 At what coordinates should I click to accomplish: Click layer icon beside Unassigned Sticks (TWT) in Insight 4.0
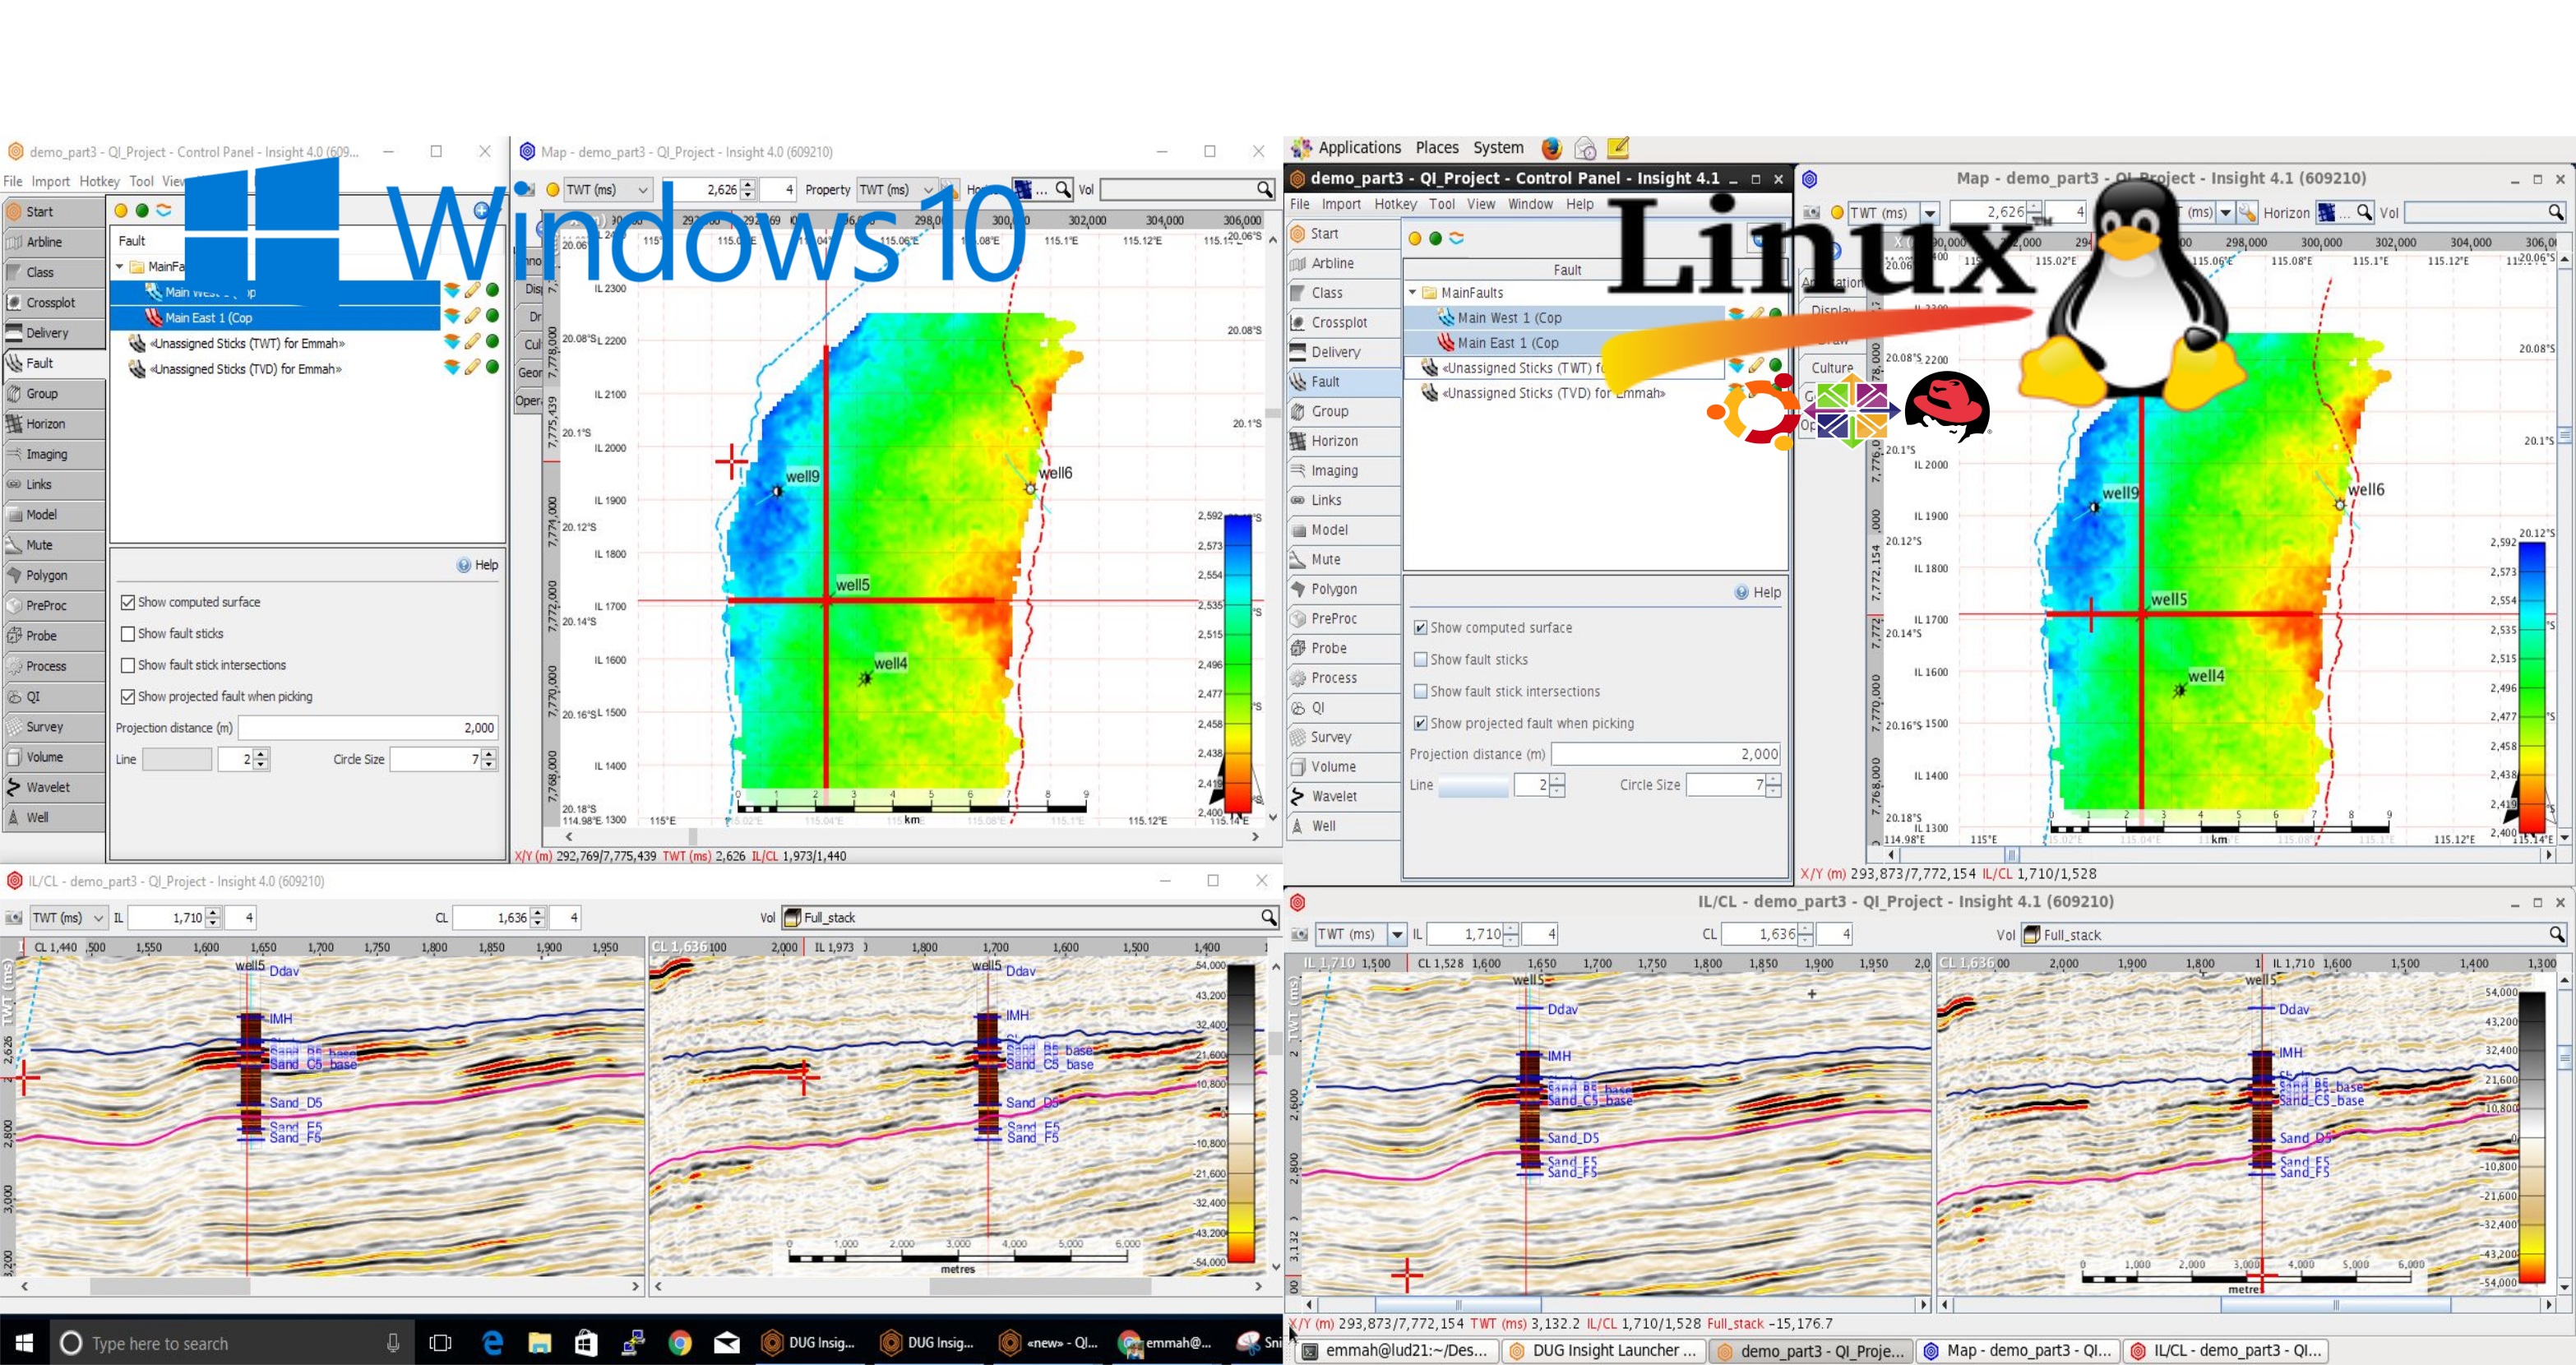coord(452,343)
